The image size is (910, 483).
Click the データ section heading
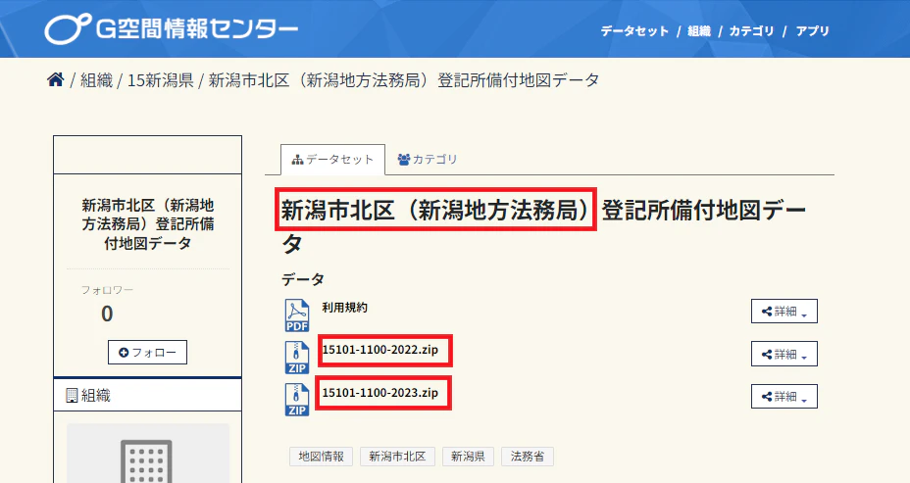(302, 279)
